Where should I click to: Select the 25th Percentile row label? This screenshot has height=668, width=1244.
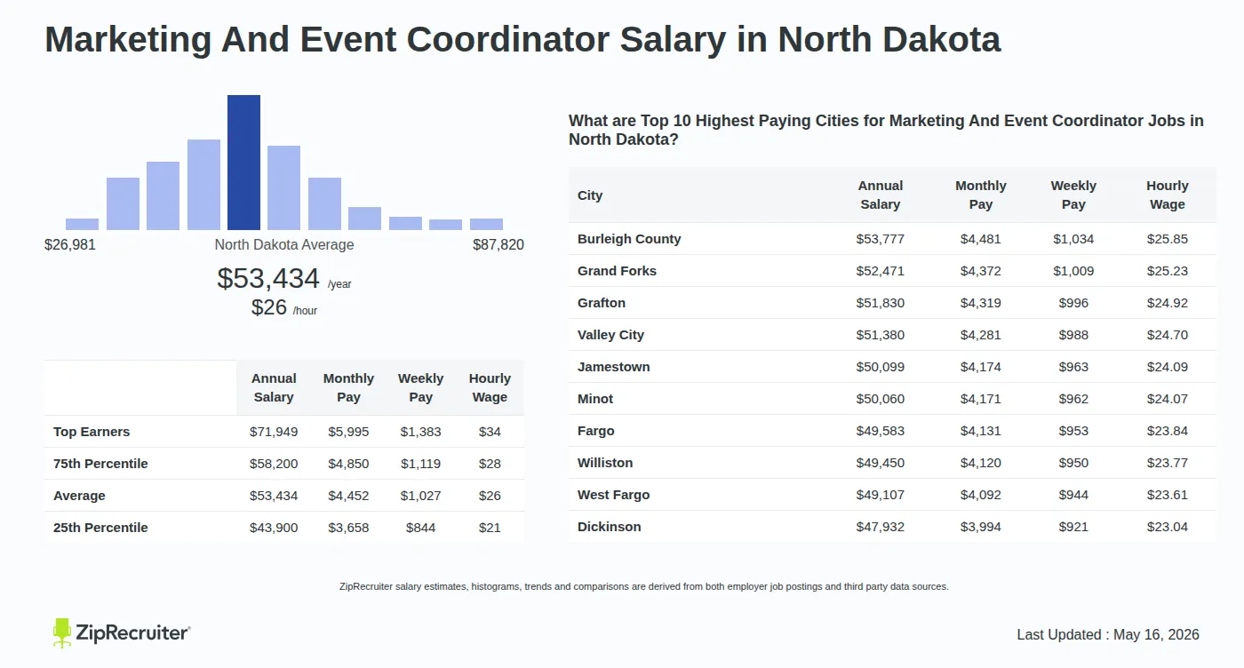coord(100,528)
